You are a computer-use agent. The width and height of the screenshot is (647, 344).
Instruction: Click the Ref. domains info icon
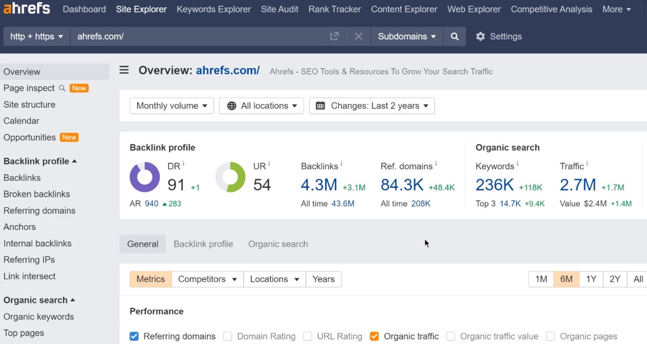coord(436,164)
